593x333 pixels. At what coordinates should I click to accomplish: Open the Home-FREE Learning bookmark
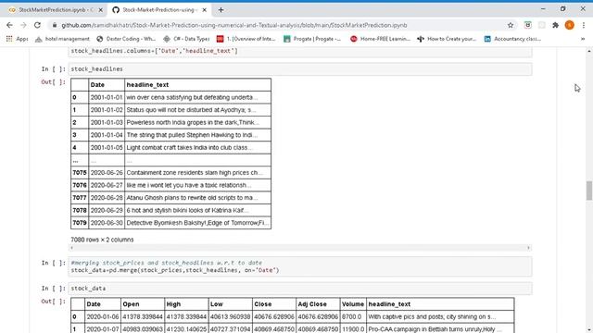point(380,39)
